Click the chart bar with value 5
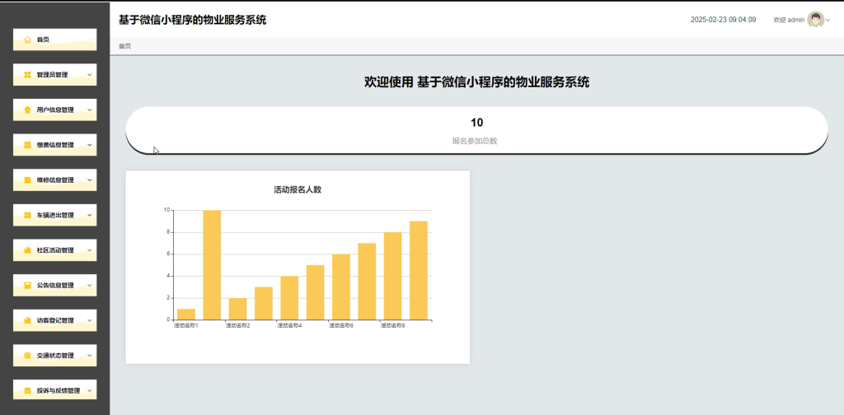The width and height of the screenshot is (844, 415). coord(315,292)
